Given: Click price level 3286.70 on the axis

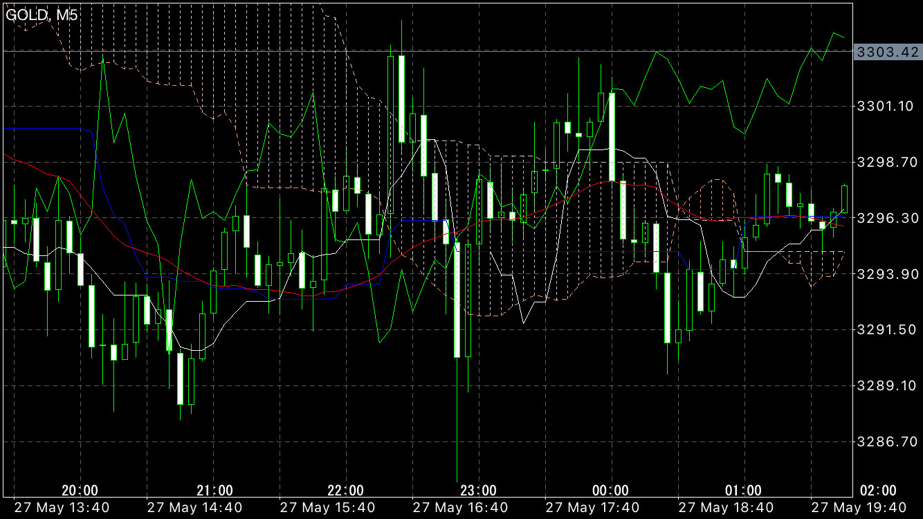Looking at the screenshot, I should (887, 441).
